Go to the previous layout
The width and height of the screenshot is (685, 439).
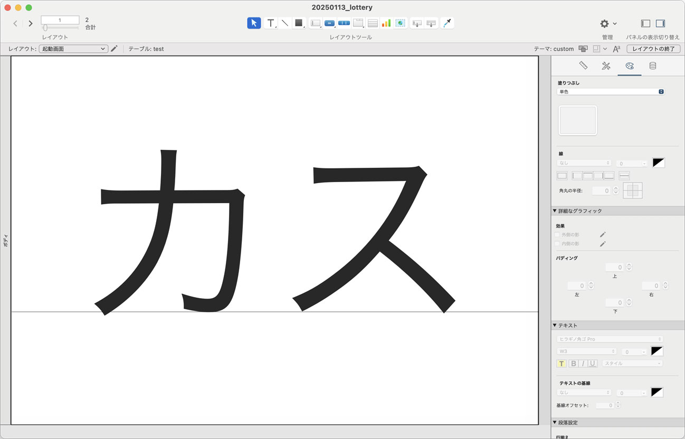pos(15,23)
